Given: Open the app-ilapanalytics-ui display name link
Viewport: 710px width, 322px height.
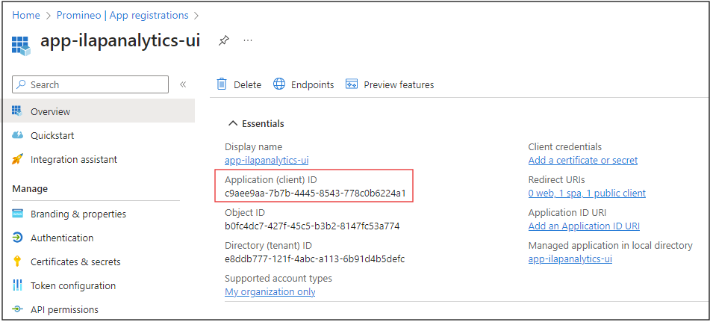Looking at the screenshot, I should pos(267,161).
